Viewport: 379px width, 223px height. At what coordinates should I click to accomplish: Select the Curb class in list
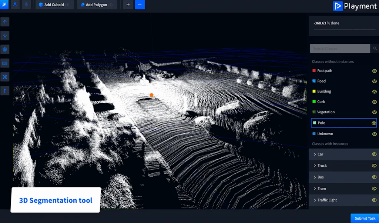point(321,102)
